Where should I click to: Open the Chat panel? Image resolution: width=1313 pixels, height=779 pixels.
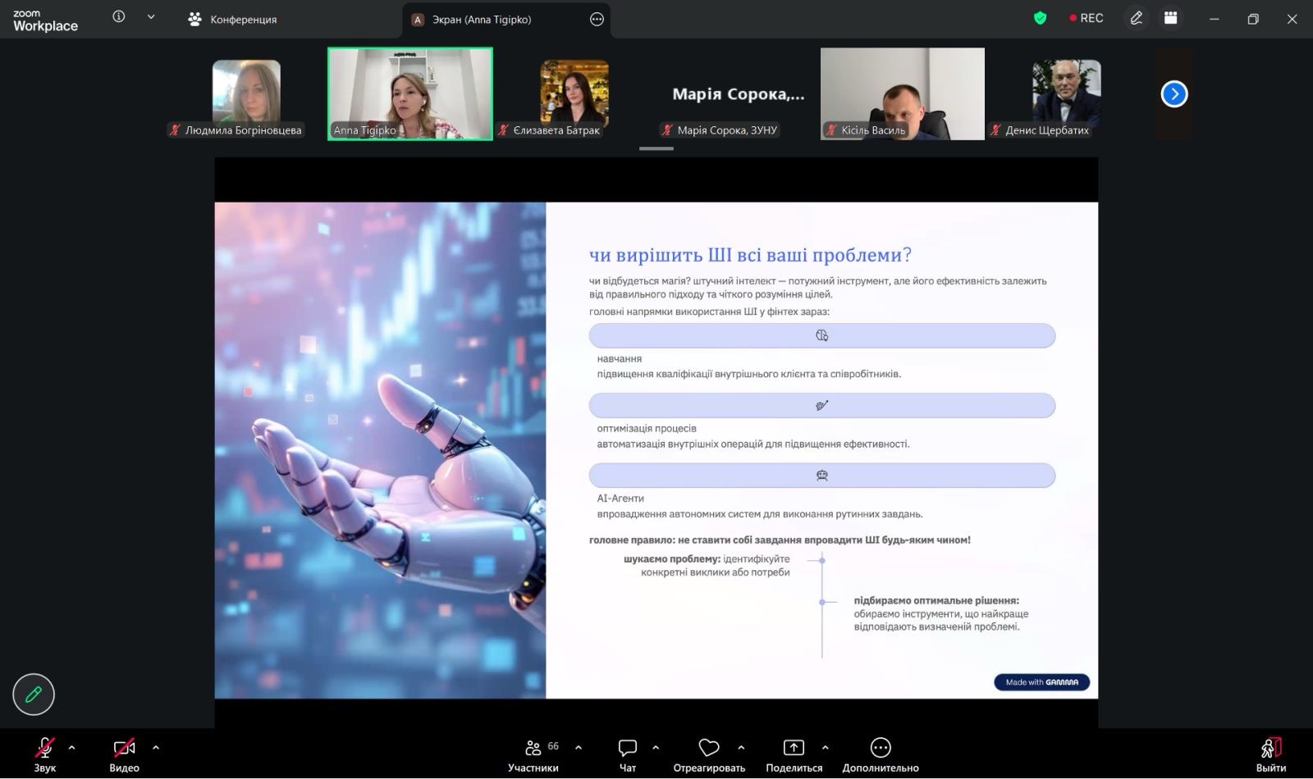(x=628, y=754)
